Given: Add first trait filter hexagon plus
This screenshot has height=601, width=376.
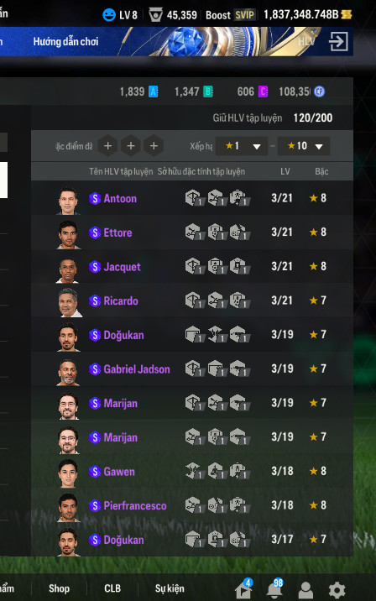Looking at the screenshot, I should (107, 146).
